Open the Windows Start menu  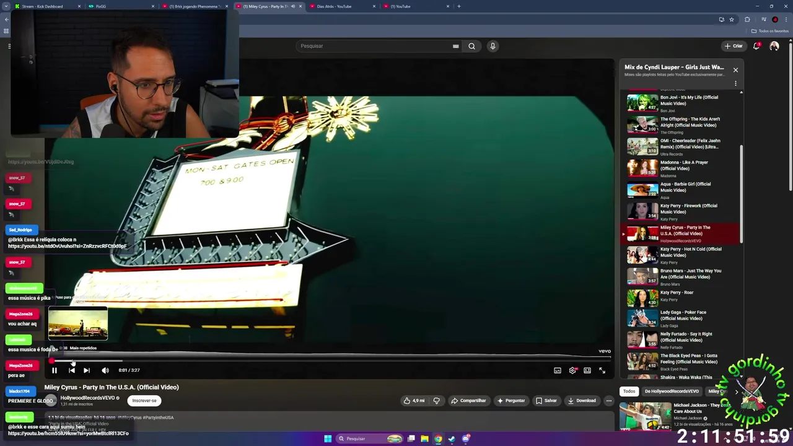(x=328, y=439)
